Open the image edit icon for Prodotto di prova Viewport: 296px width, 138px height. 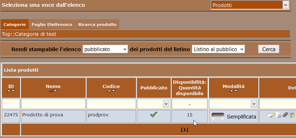click(292, 115)
